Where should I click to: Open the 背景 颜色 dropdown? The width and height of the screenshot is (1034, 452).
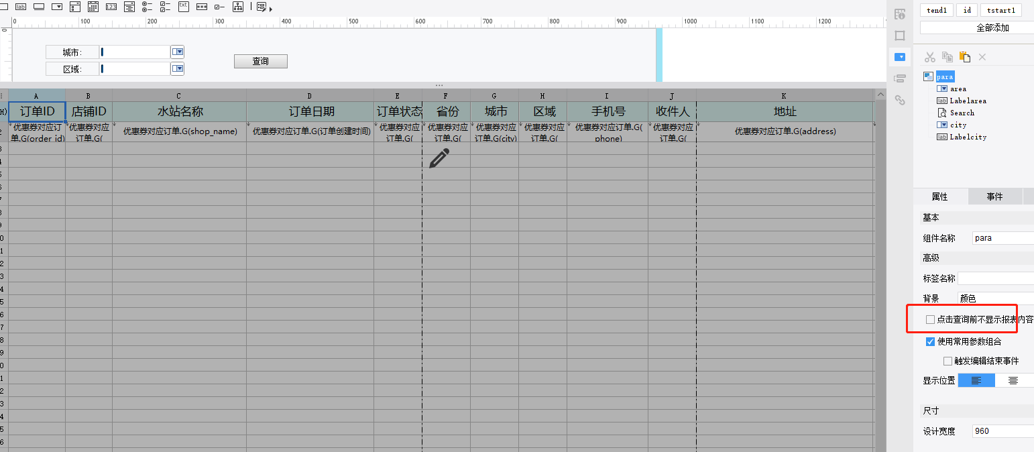(996, 298)
